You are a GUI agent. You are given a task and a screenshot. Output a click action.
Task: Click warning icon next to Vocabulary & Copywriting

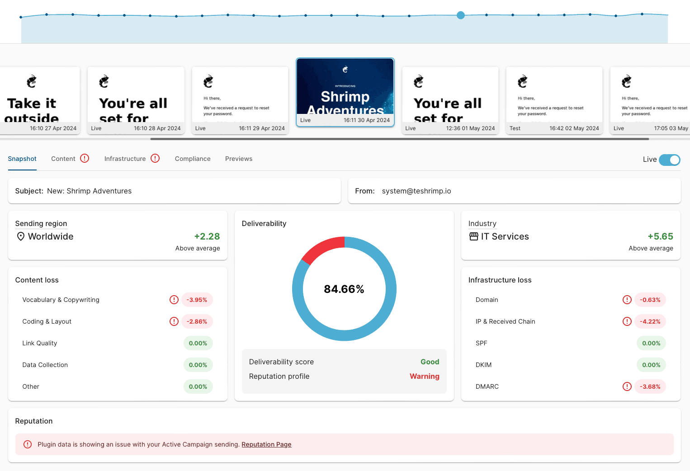point(174,300)
